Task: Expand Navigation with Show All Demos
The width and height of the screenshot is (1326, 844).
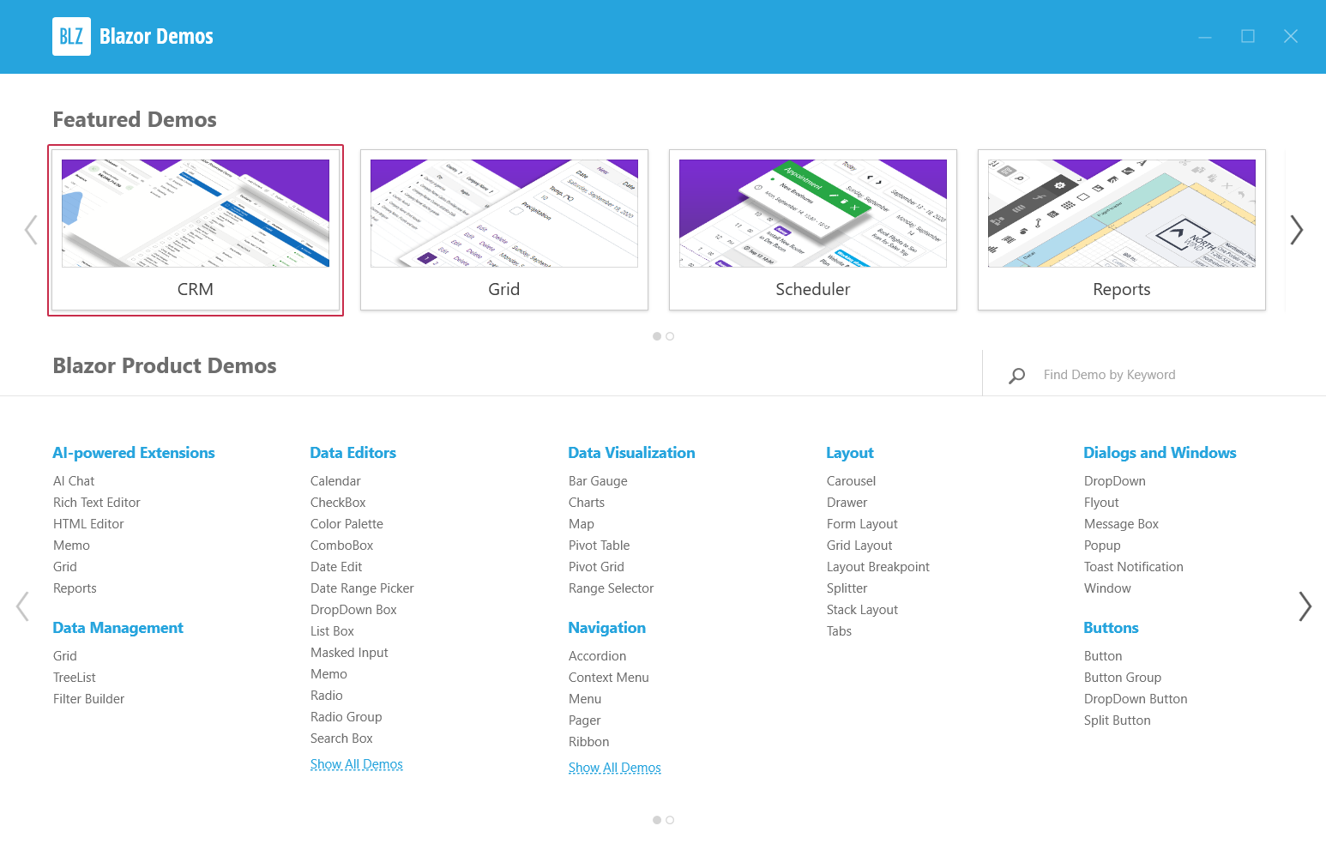Action: [x=614, y=768]
